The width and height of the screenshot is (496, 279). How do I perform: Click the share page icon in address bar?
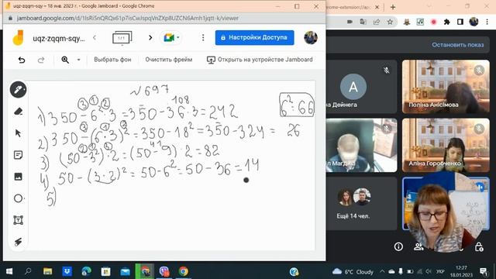377,22
